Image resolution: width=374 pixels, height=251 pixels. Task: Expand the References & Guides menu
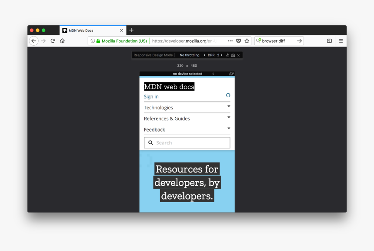pyautogui.click(x=187, y=119)
